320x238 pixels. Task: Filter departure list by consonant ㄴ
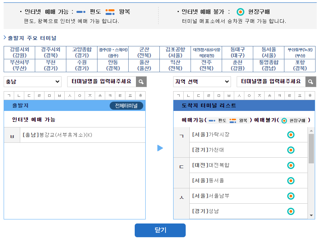(x=19, y=96)
